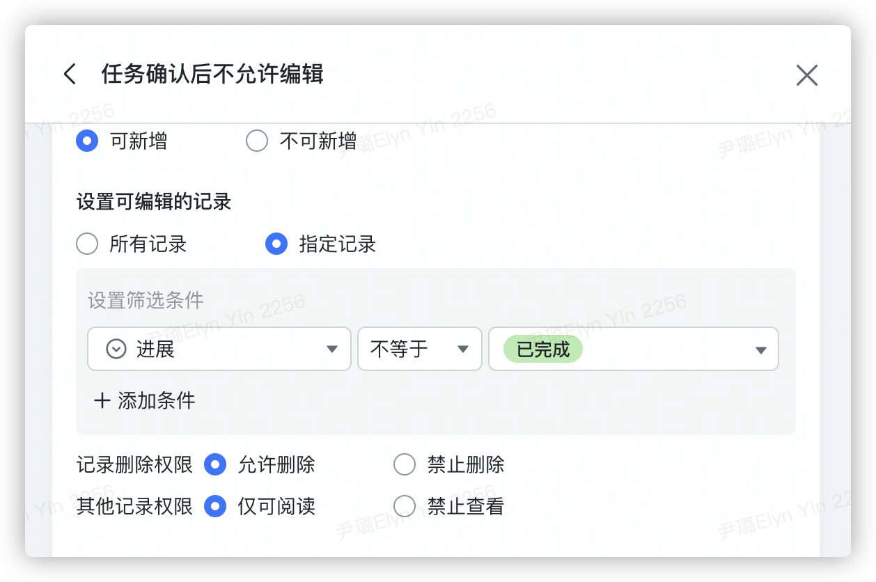Open the 进展 field dropdown
The width and height of the screenshot is (876, 582).
[332, 349]
